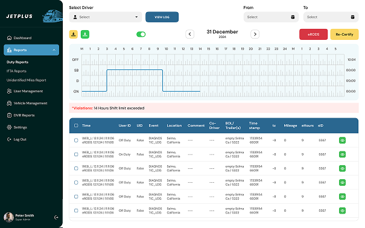Open the To date calendar icon
This screenshot has height=228, width=365.
click(x=353, y=17)
